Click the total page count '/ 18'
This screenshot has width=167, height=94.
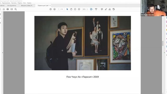point(62,9)
